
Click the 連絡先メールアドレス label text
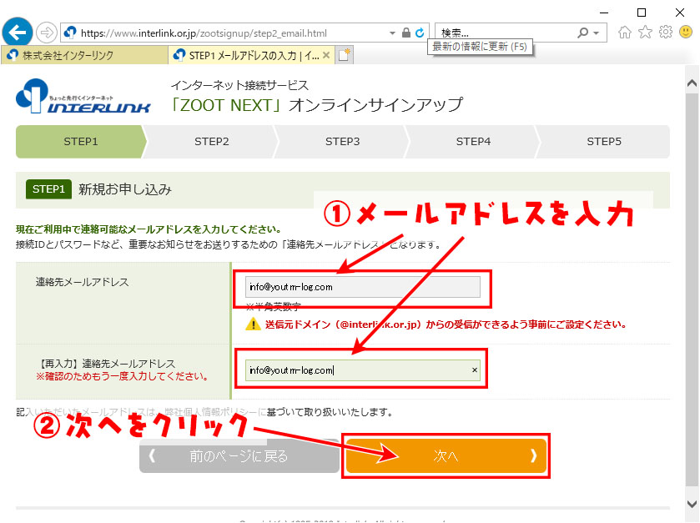tap(82, 282)
